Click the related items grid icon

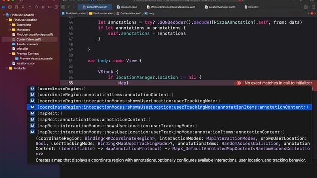click(63, 7)
